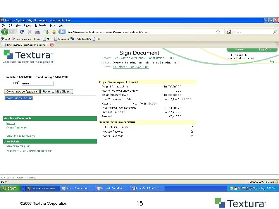Reload the page with the blue Refresh icon
The height and width of the screenshot is (209, 279).
pos(22,32)
